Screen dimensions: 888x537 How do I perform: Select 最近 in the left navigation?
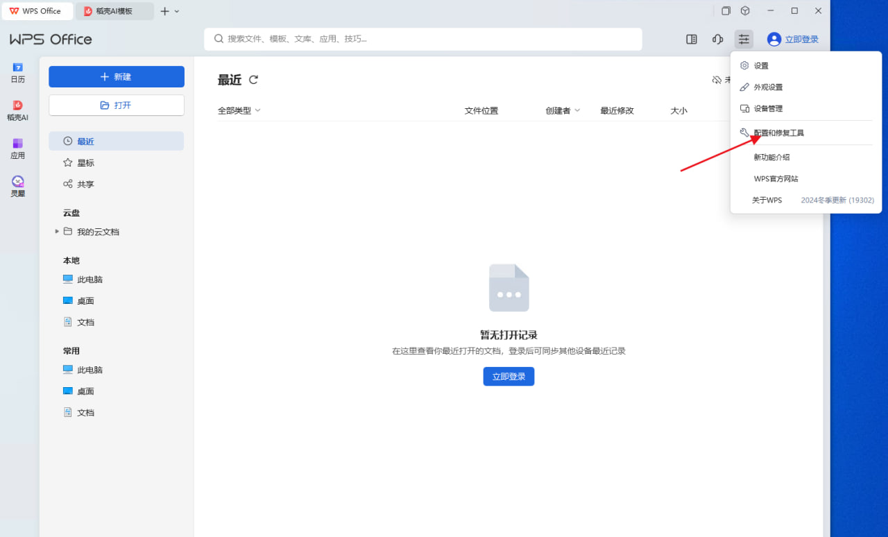pyautogui.click(x=117, y=141)
